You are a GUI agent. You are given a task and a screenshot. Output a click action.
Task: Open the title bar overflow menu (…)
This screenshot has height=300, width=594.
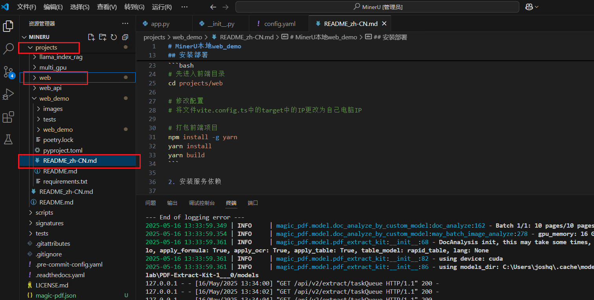click(x=184, y=7)
